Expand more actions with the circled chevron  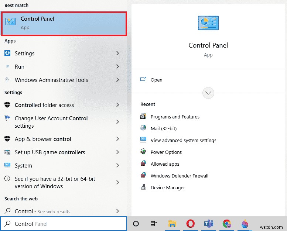[208, 93]
